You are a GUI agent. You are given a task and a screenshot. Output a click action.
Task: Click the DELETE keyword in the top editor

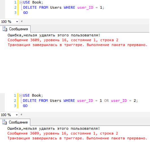tap(30, 8)
